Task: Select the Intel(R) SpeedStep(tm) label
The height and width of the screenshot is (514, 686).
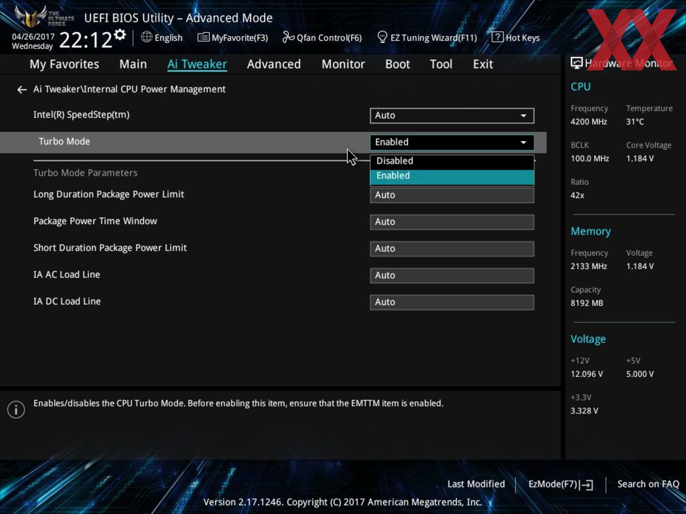Action: [81, 115]
